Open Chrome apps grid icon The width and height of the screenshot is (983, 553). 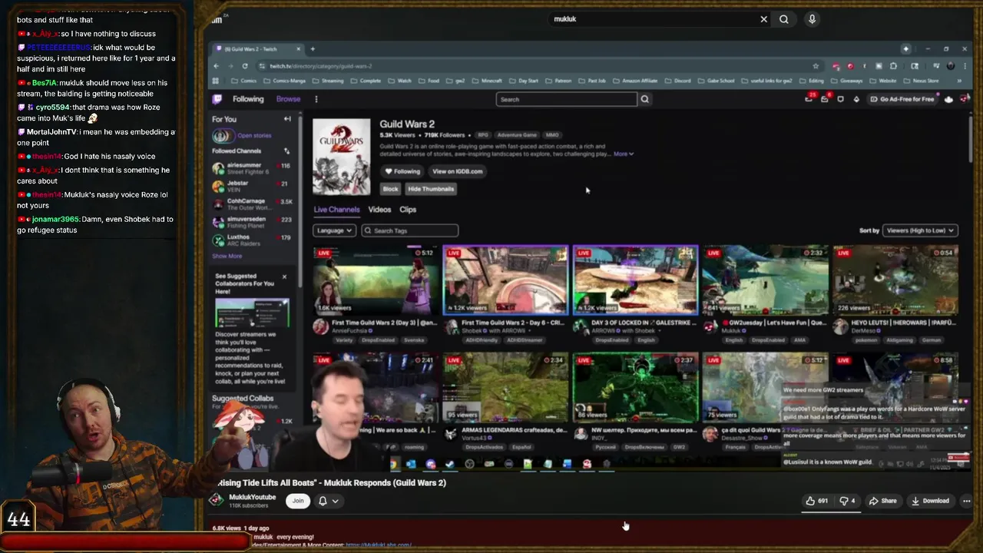pos(216,81)
